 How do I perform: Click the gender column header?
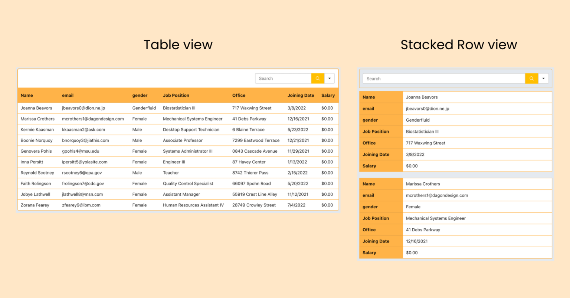pos(140,95)
